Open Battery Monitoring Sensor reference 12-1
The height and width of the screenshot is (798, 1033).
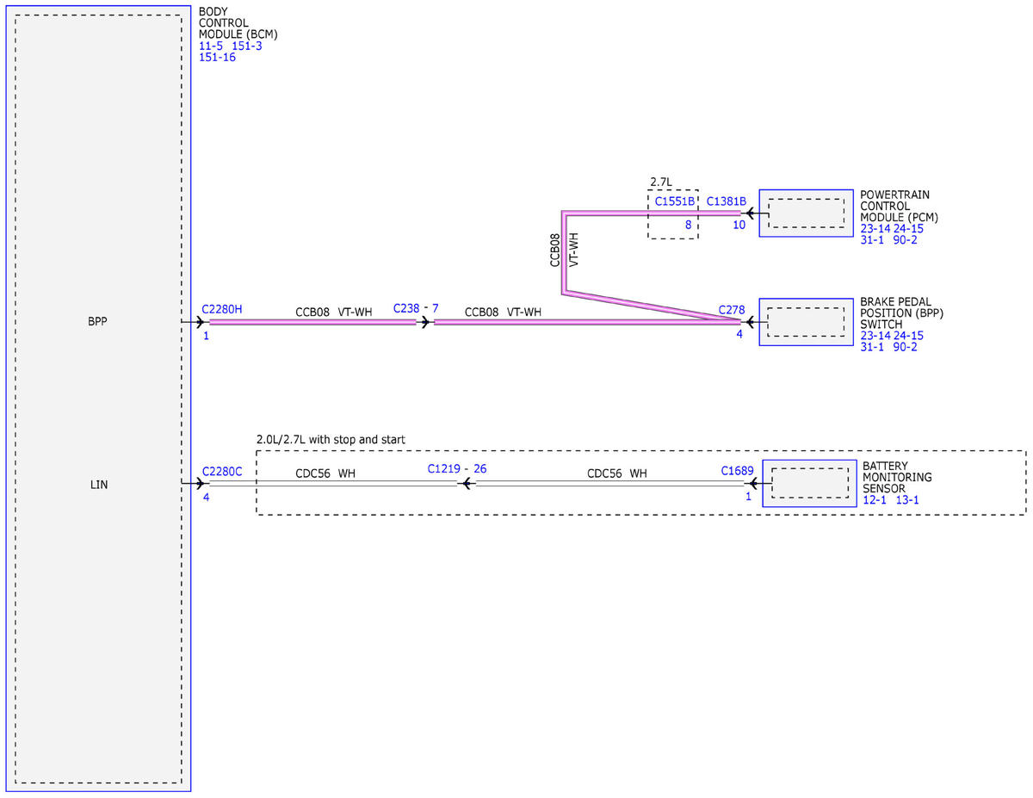click(874, 499)
